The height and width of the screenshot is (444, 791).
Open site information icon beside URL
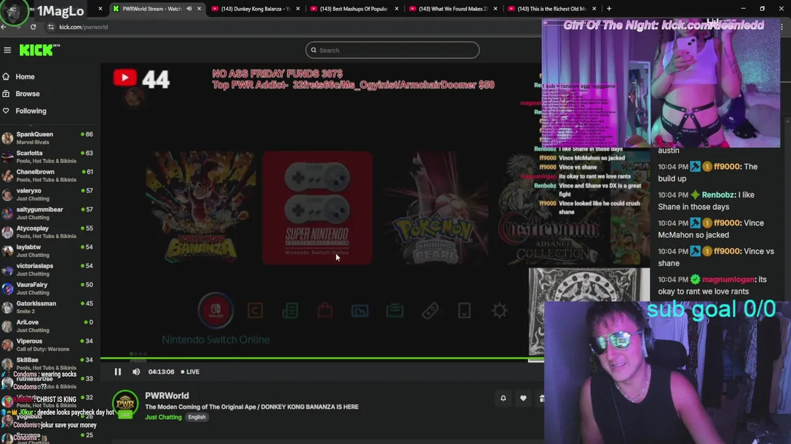(51, 27)
